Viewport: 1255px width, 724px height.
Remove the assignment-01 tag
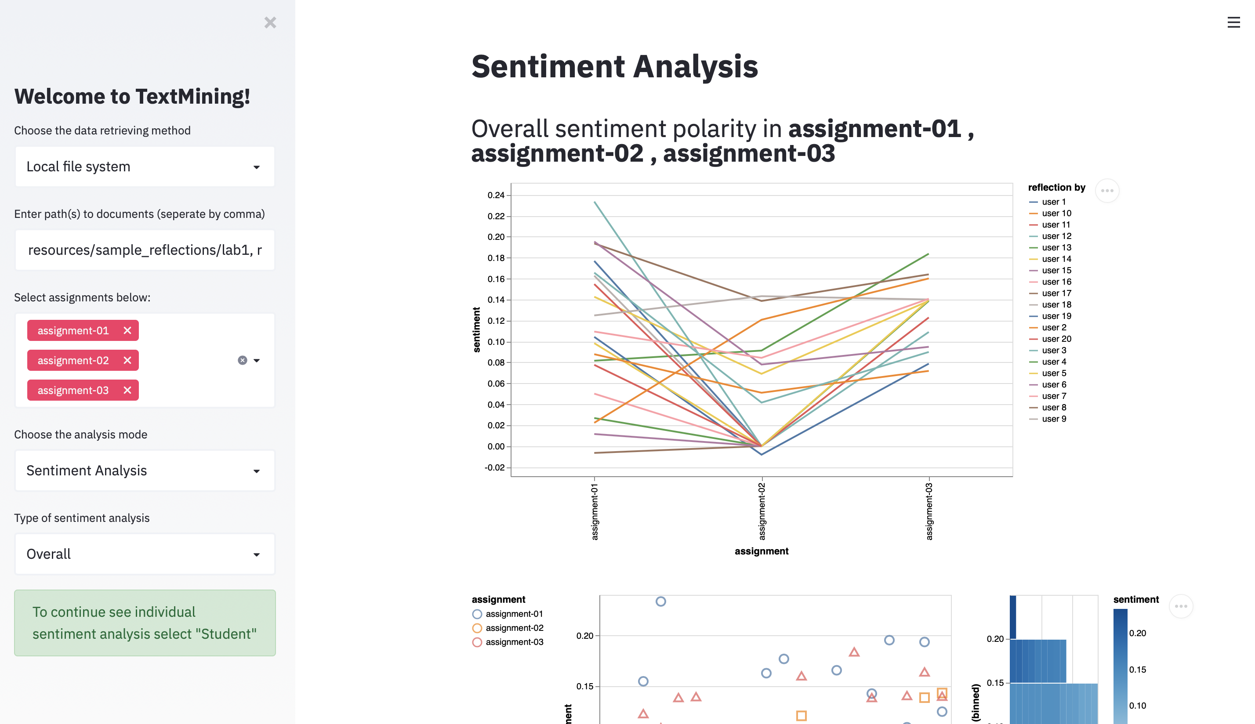tap(127, 330)
